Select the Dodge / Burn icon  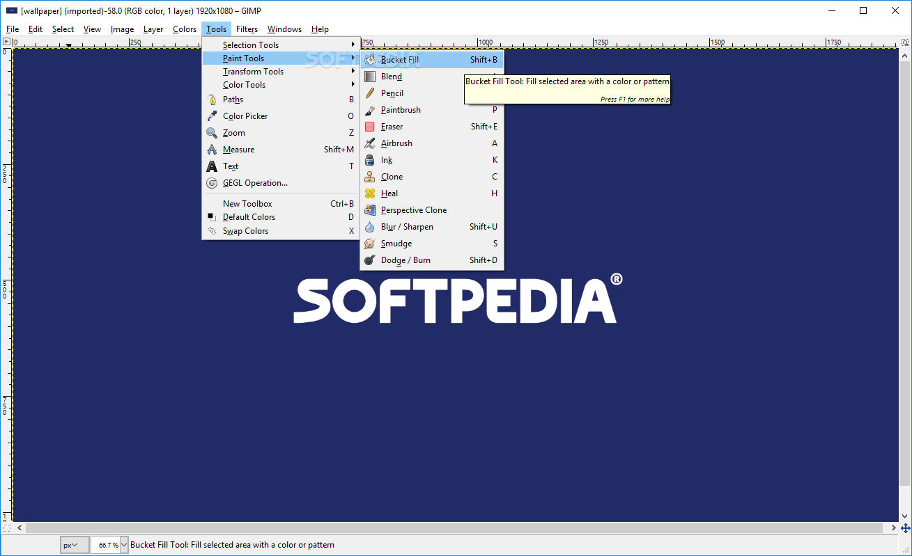(x=370, y=260)
